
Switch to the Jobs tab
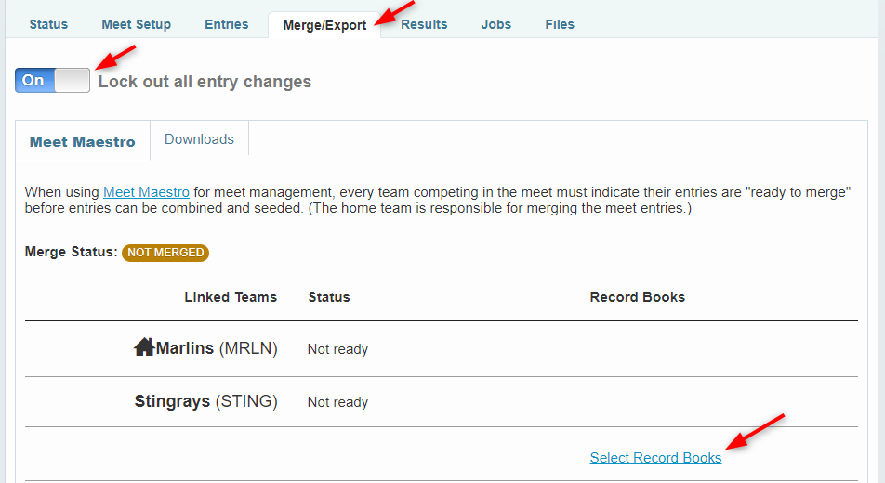[x=496, y=24]
